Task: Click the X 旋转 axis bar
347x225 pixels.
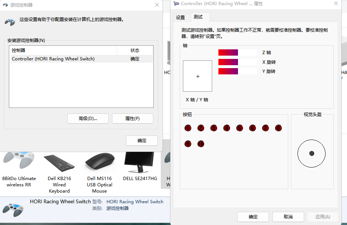Action: tap(238, 62)
